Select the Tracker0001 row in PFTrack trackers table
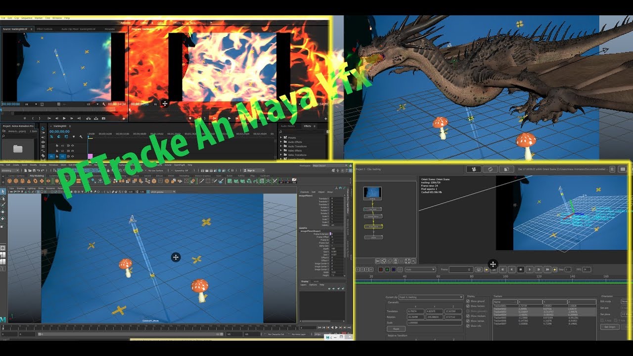633x356 pixels. tap(544, 306)
